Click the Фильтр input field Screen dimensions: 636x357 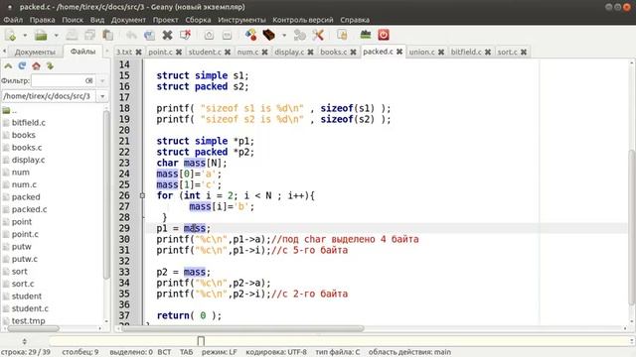coord(63,80)
